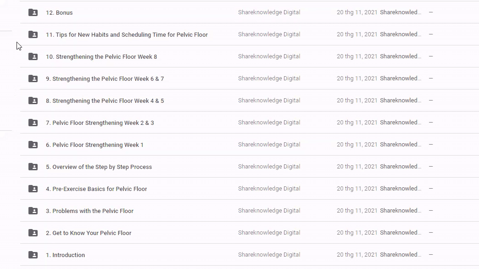The height and width of the screenshot is (269, 479).
Task: Click modified date of 5. Overview row
Action: 357,167
